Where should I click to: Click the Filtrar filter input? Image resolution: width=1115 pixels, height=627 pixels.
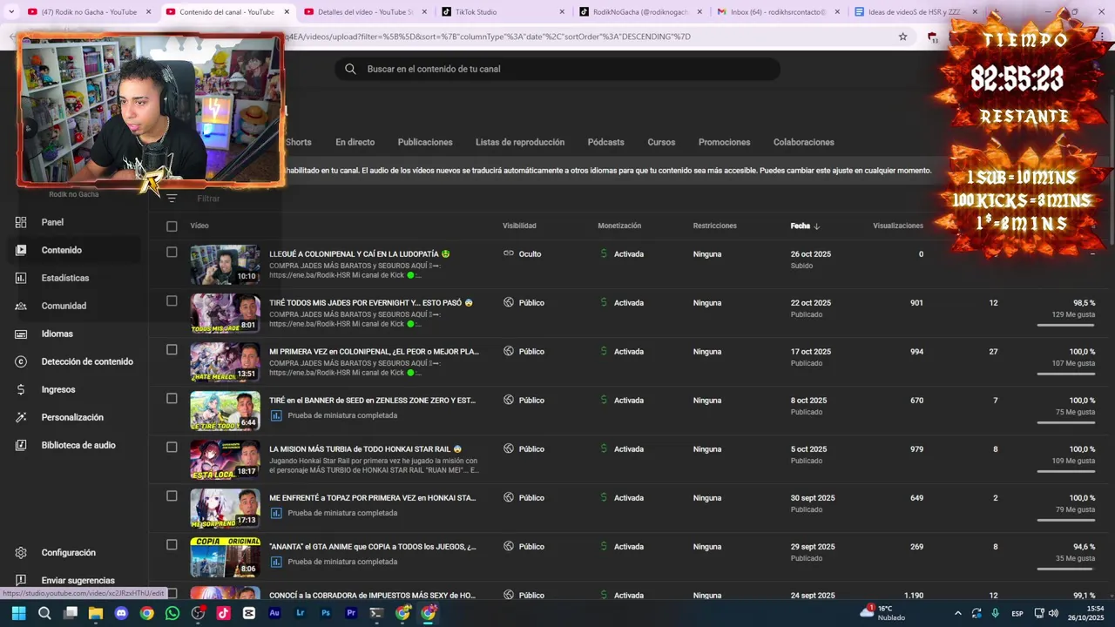point(208,199)
